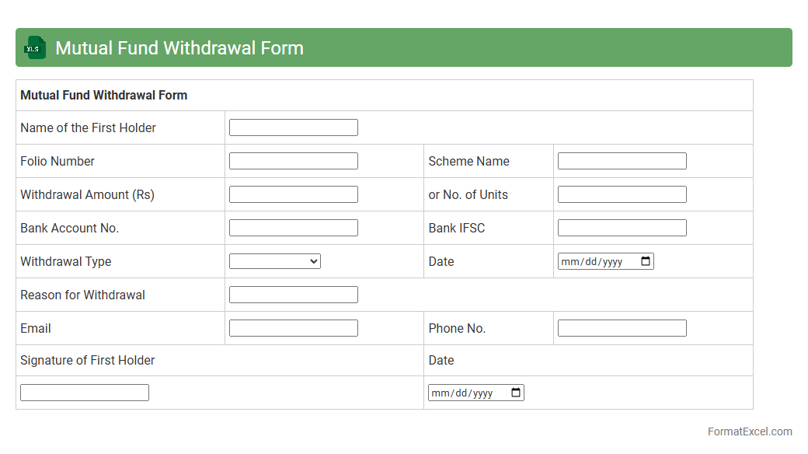This screenshot has height=454, width=808.
Task: Click the Mutual Fund Withdrawal Form header title
Action: pyautogui.click(x=179, y=48)
